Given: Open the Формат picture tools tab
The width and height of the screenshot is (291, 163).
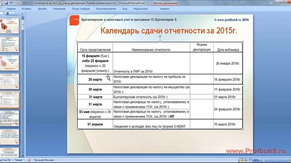Looking at the screenshot, I should (165, 9).
